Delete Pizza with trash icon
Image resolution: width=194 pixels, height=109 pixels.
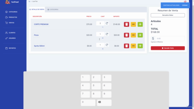pyautogui.click(x=126, y=35)
